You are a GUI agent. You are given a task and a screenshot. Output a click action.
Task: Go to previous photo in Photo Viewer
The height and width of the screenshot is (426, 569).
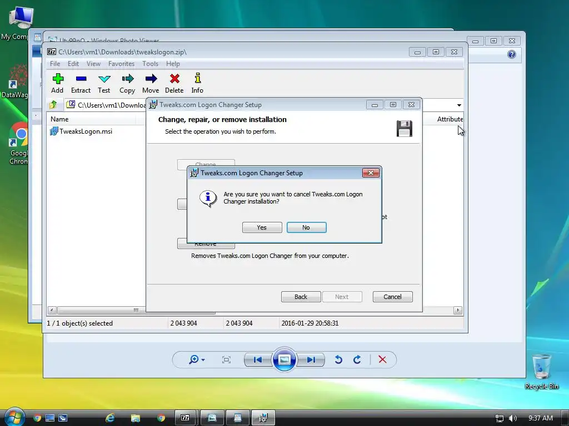pyautogui.click(x=258, y=359)
